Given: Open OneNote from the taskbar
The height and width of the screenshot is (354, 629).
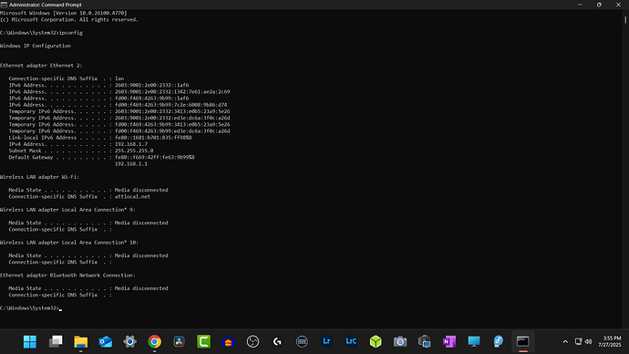Looking at the screenshot, I should coord(449,341).
